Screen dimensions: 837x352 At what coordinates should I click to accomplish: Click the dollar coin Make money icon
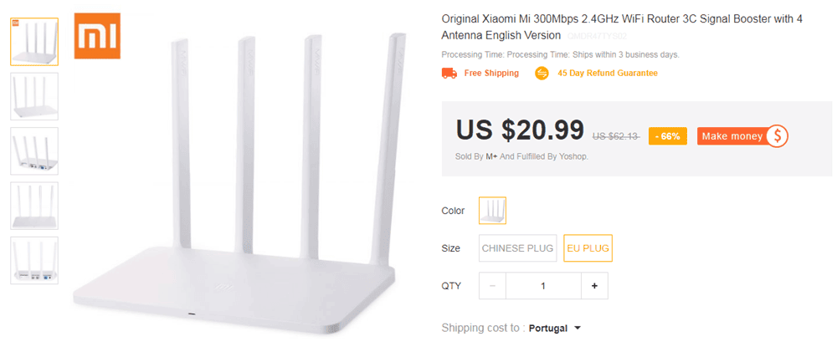point(777,136)
